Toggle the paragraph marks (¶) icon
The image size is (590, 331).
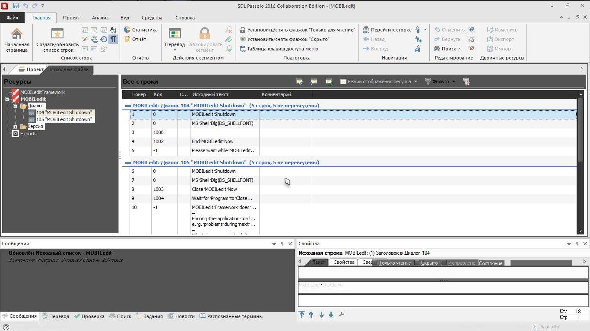tap(113, 39)
